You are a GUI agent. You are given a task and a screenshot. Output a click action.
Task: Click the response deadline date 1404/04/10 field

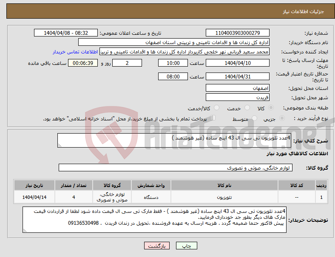(x=238, y=63)
